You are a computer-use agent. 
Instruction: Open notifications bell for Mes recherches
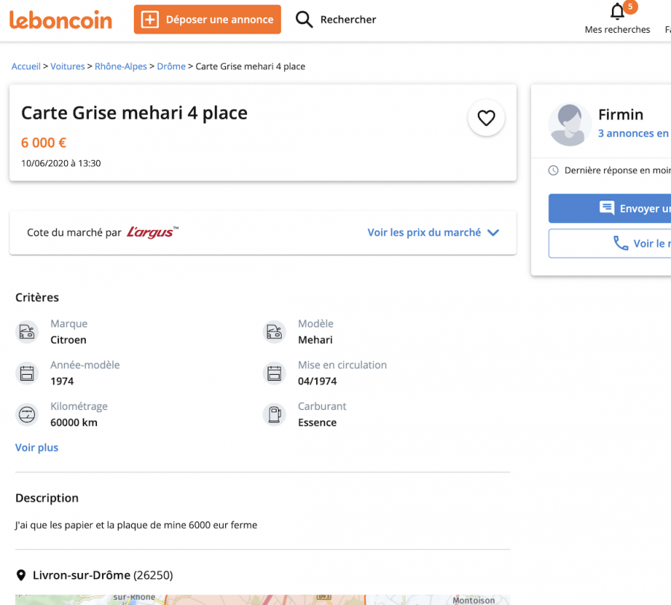[617, 11]
